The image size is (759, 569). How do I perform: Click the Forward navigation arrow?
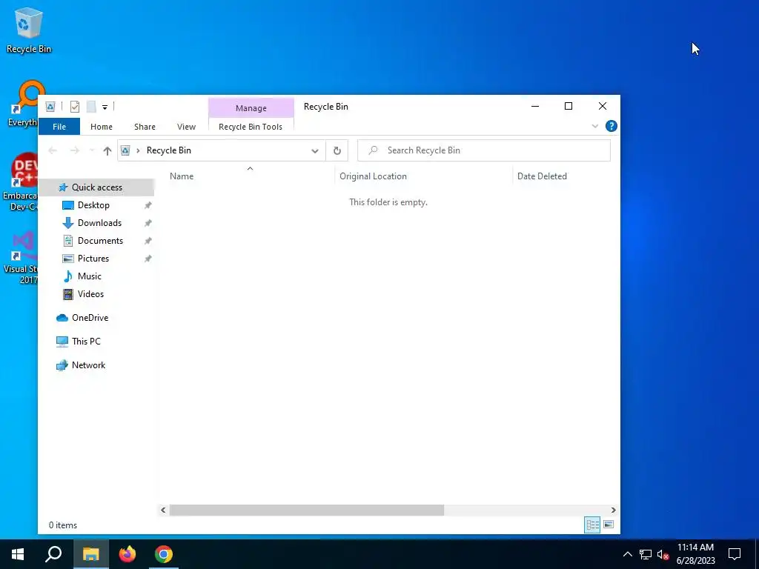tap(75, 150)
